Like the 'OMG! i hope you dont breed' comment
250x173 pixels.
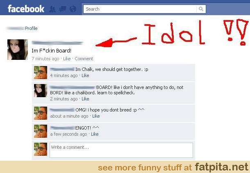click(96, 116)
